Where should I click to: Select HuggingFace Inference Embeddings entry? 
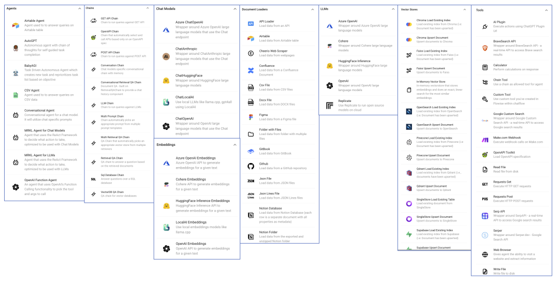[197, 206]
